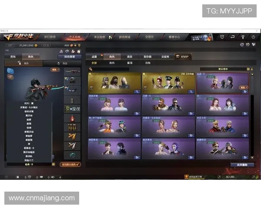Select the 服装 clothing filter
The image size is (261, 209).
click(130, 63)
